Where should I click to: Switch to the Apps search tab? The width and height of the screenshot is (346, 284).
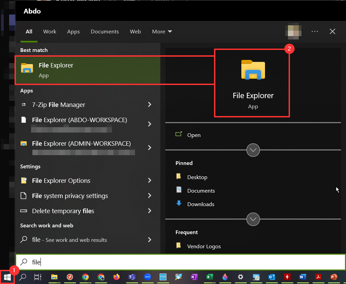[74, 31]
